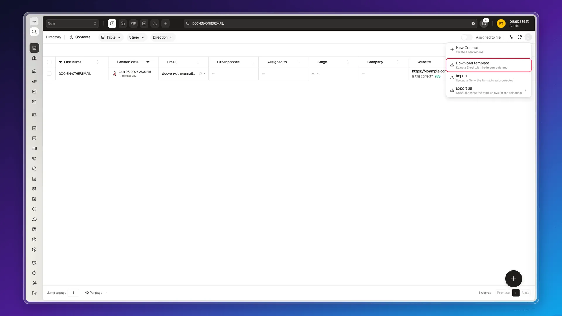562x316 pixels.
Task: Click the Contacts breadcrumb
Action: click(80, 37)
